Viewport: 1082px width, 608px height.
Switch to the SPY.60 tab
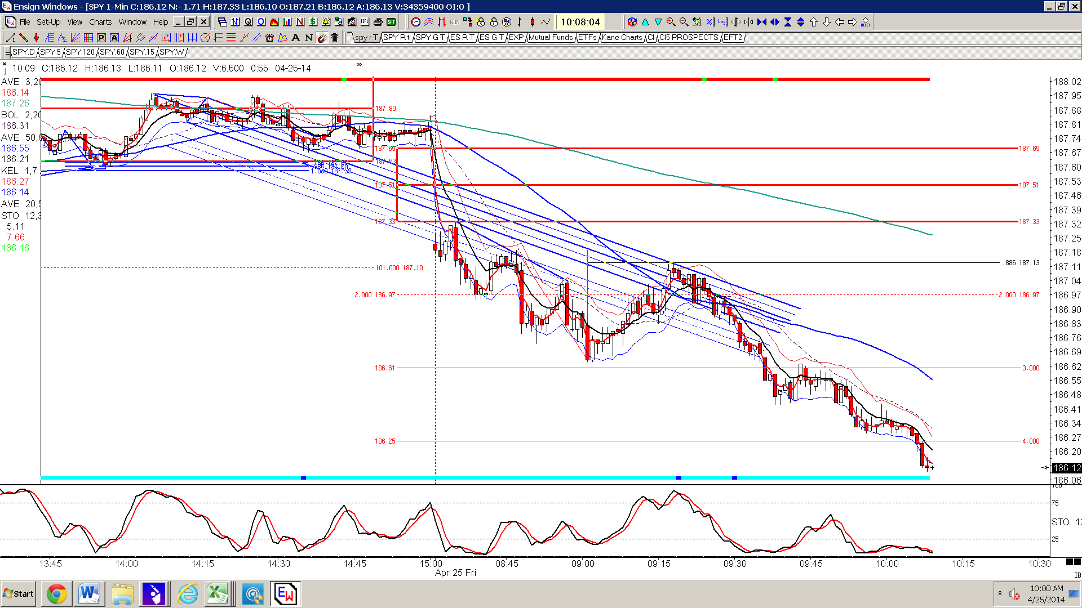[112, 52]
